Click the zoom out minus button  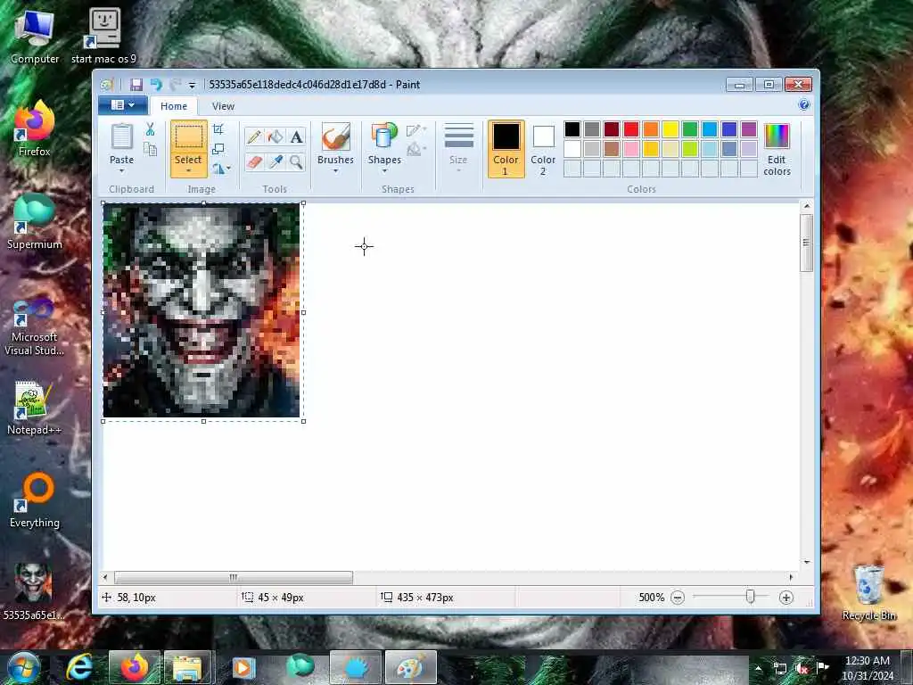678,598
